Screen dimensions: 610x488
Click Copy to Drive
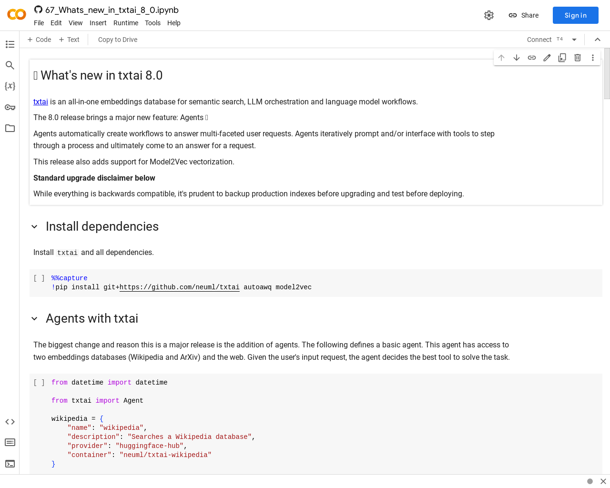[x=118, y=40]
